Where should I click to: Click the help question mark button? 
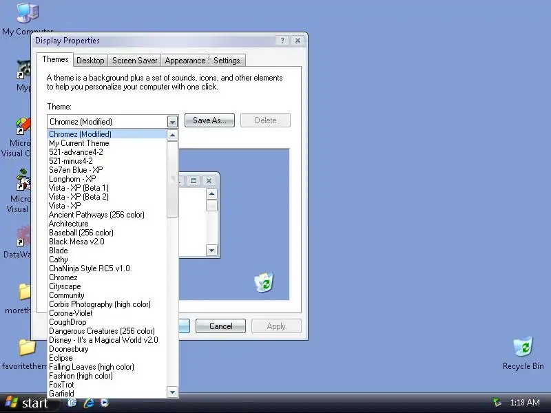(282, 41)
